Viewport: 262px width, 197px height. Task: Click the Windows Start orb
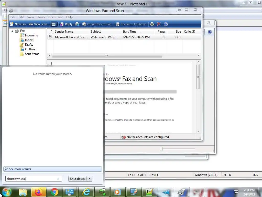coord(6,192)
